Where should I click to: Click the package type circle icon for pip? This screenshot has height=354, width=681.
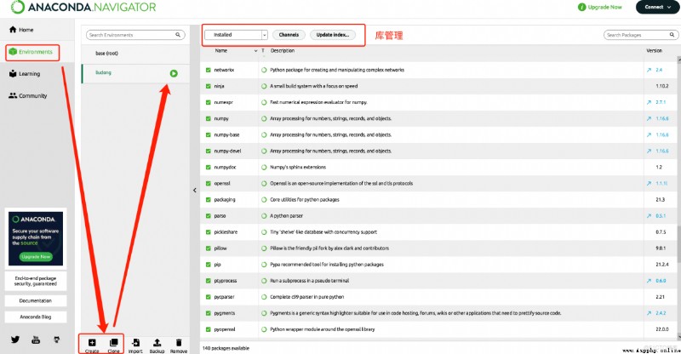(264, 265)
